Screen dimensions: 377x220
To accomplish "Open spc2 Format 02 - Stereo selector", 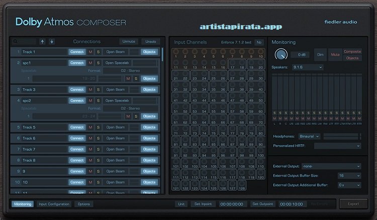I will tap(130, 108).
